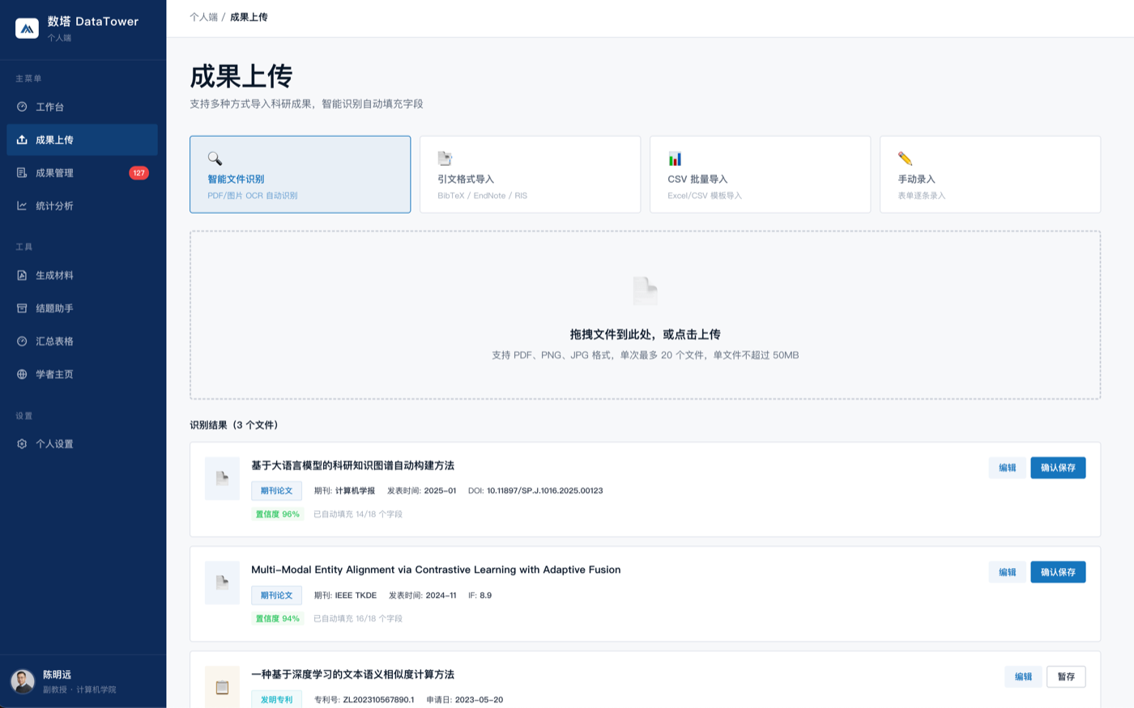Switch to the 引文格式导入 import method
The width and height of the screenshot is (1134, 708).
coord(530,174)
